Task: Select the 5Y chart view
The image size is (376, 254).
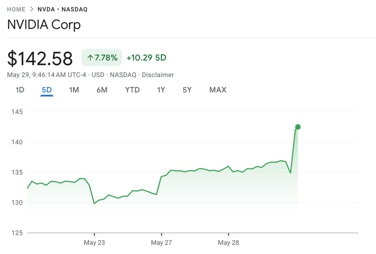Action: [x=186, y=90]
